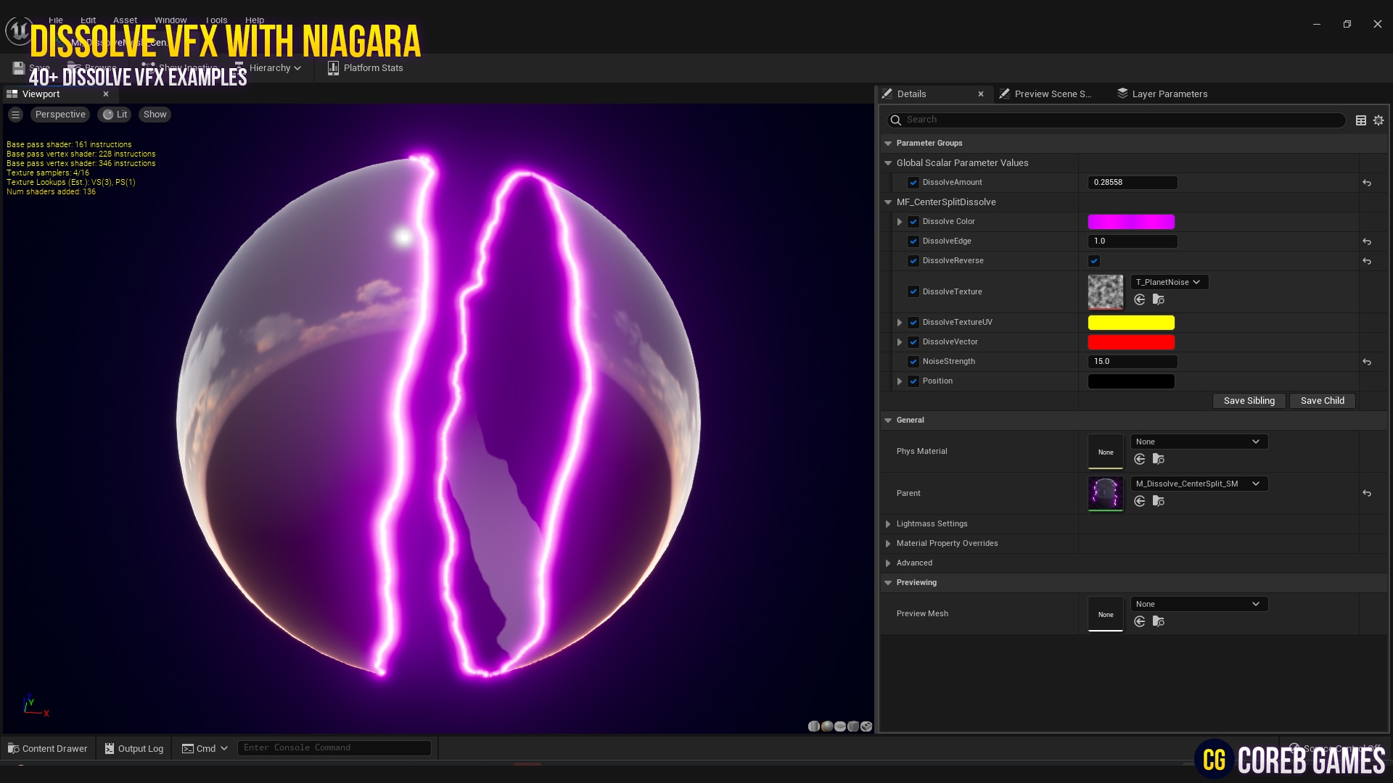Image resolution: width=1393 pixels, height=783 pixels.
Task: Expand Material Property Overrides section
Action: [888, 544]
